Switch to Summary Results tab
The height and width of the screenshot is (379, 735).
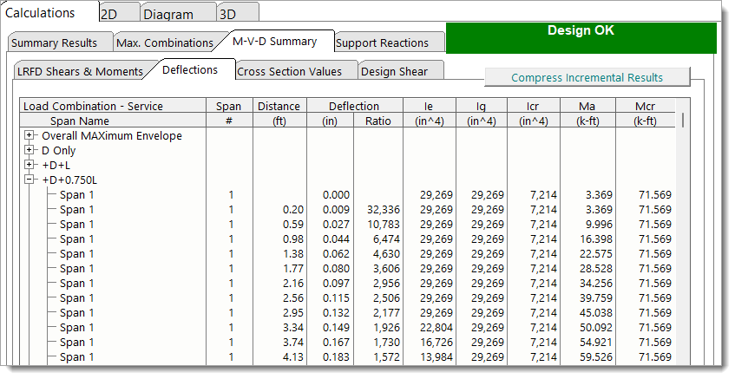(x=60, y=42)
